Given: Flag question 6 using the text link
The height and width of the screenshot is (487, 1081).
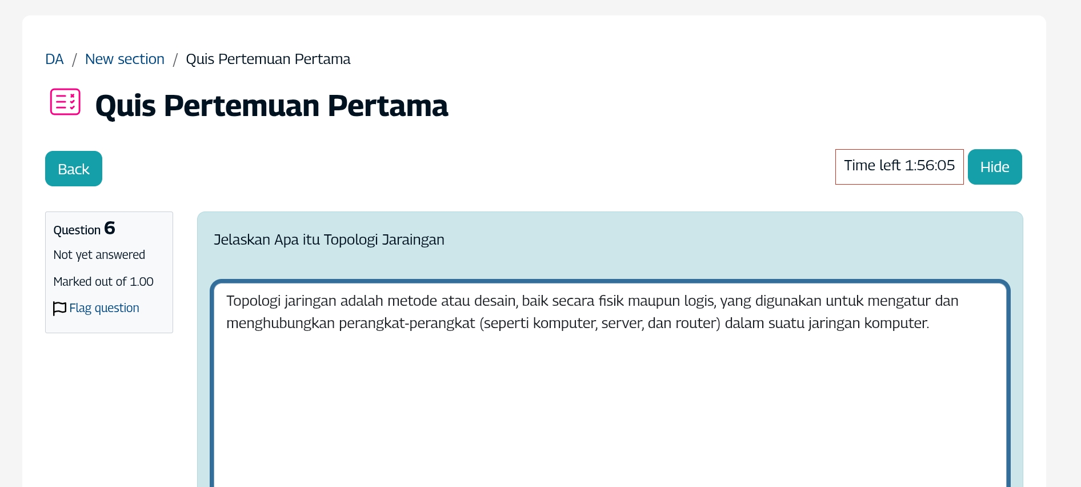Looking at the screenshot, I should 104,308.
